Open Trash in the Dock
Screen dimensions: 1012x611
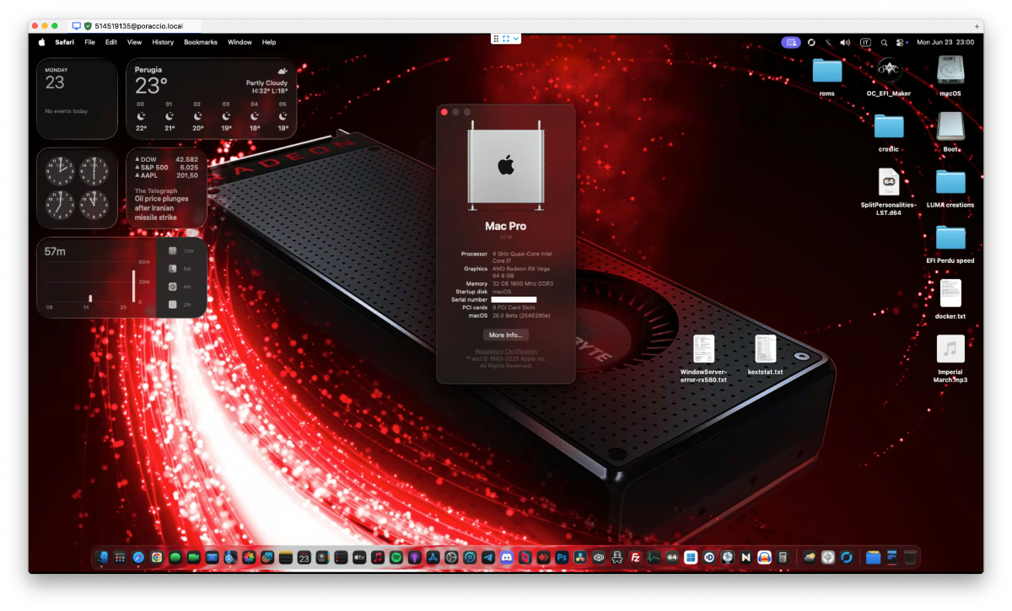910,557
